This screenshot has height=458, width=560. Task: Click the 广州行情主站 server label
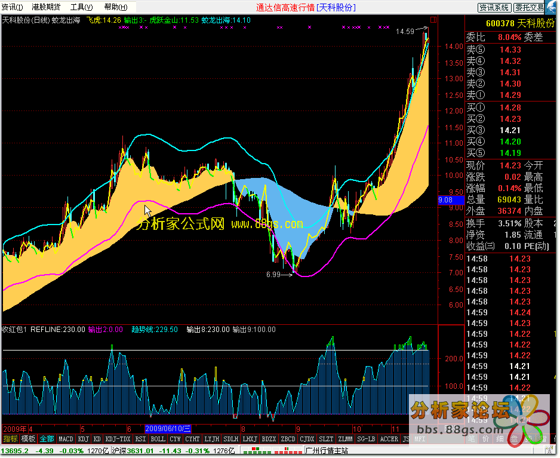click(x=327, y=451)
